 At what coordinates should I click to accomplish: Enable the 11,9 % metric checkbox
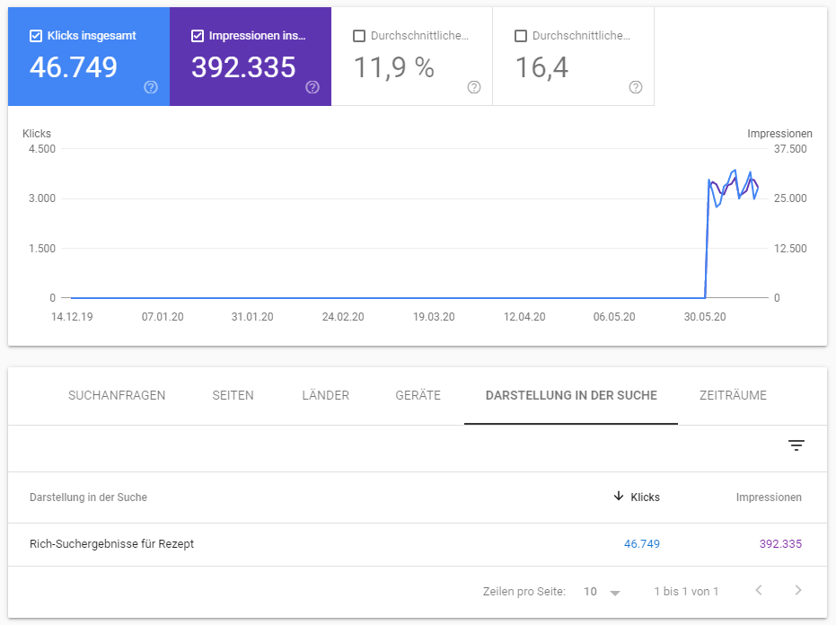359,36
